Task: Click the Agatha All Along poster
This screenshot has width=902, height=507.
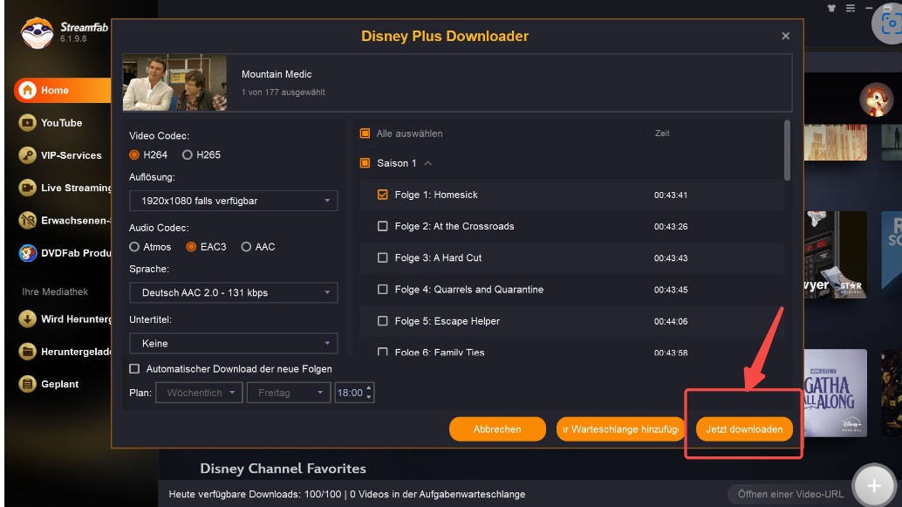Action: click(835, 393)
